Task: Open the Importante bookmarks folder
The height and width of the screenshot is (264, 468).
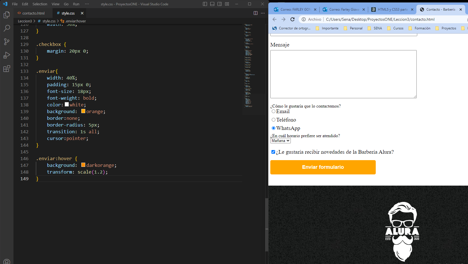Action: click(x=327, y=28)
